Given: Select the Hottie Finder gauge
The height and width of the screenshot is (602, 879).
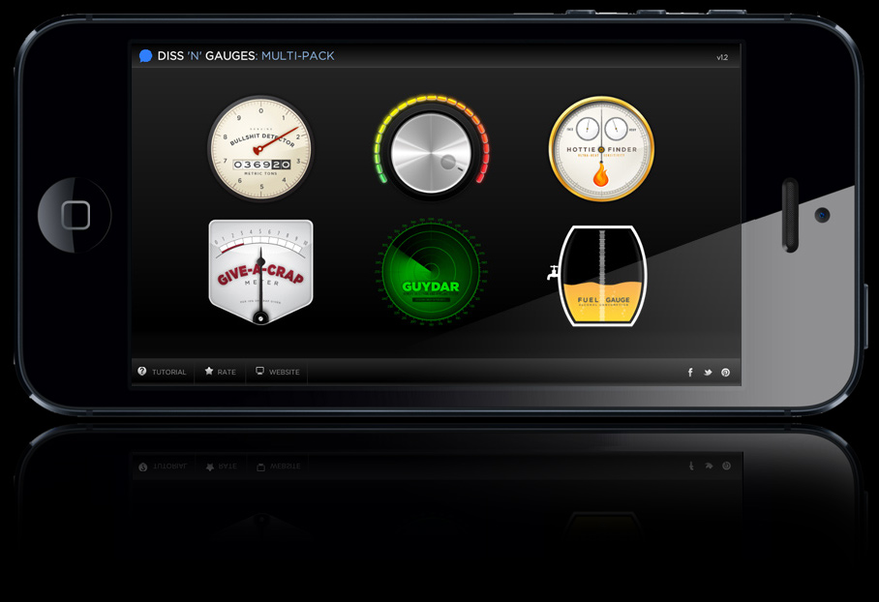Looking at the screenshot, I should tap(601, 149).
